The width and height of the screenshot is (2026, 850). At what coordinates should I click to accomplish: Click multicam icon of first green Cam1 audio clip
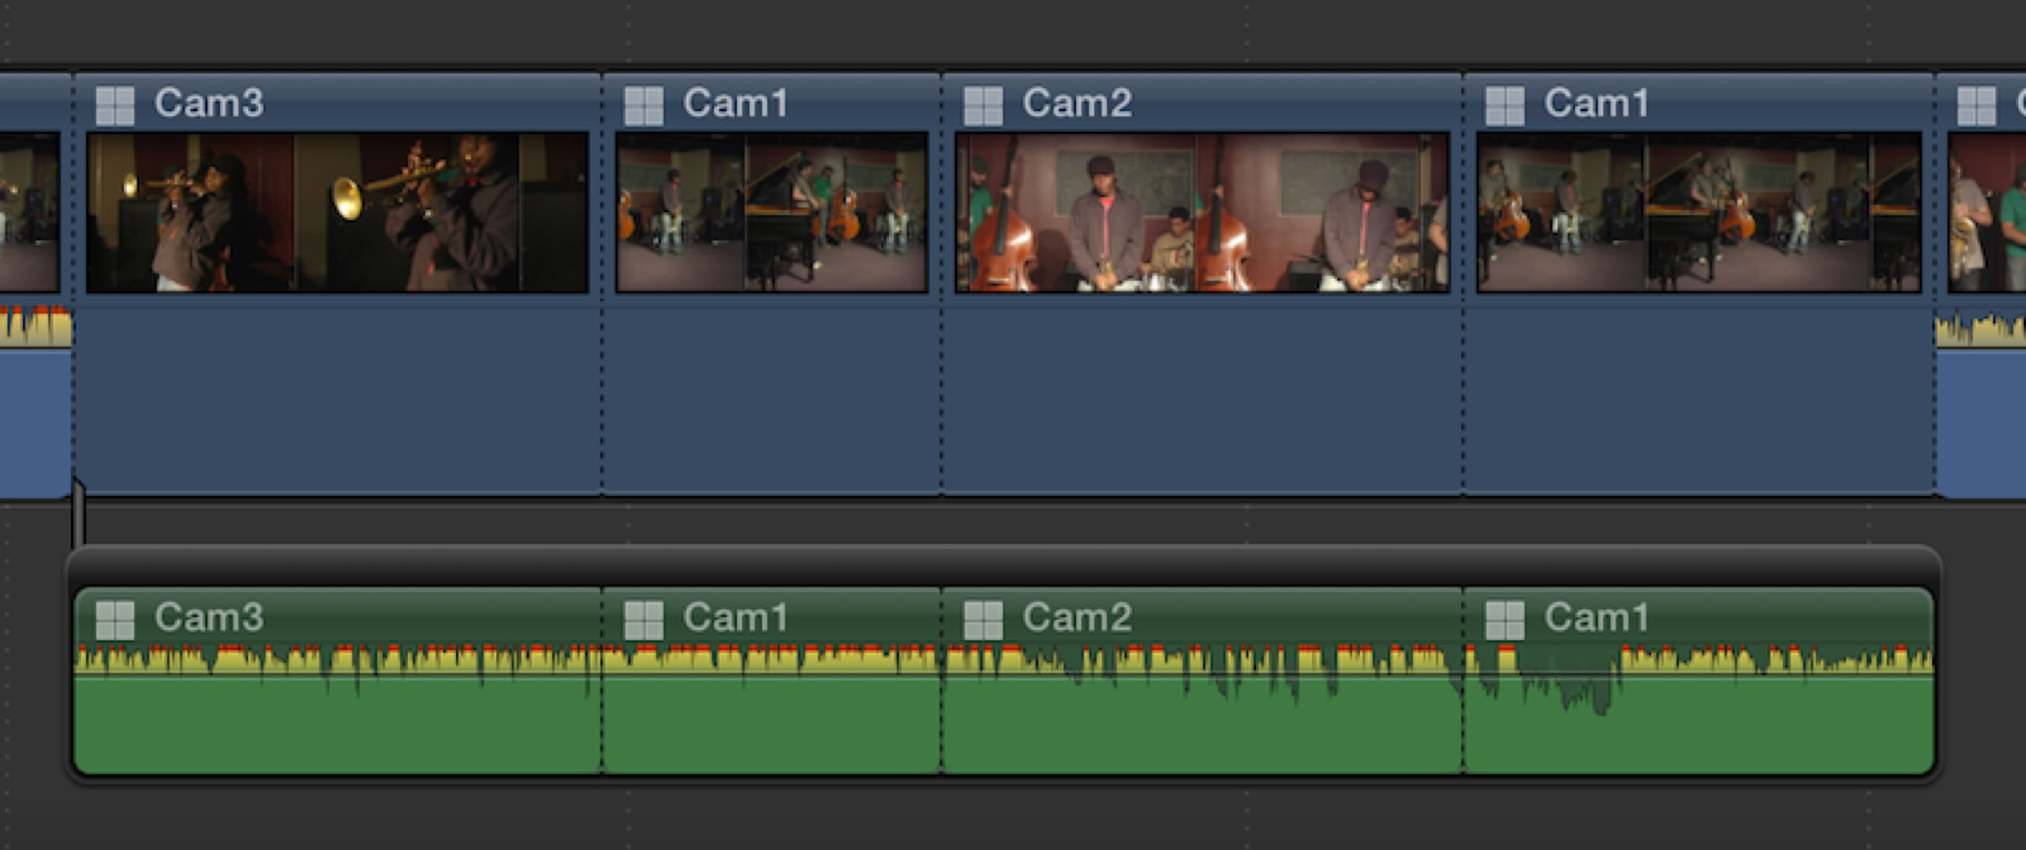[x=643, y=620]
